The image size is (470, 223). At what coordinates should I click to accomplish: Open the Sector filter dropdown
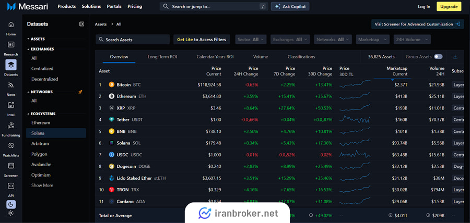(x=251, y=40)
